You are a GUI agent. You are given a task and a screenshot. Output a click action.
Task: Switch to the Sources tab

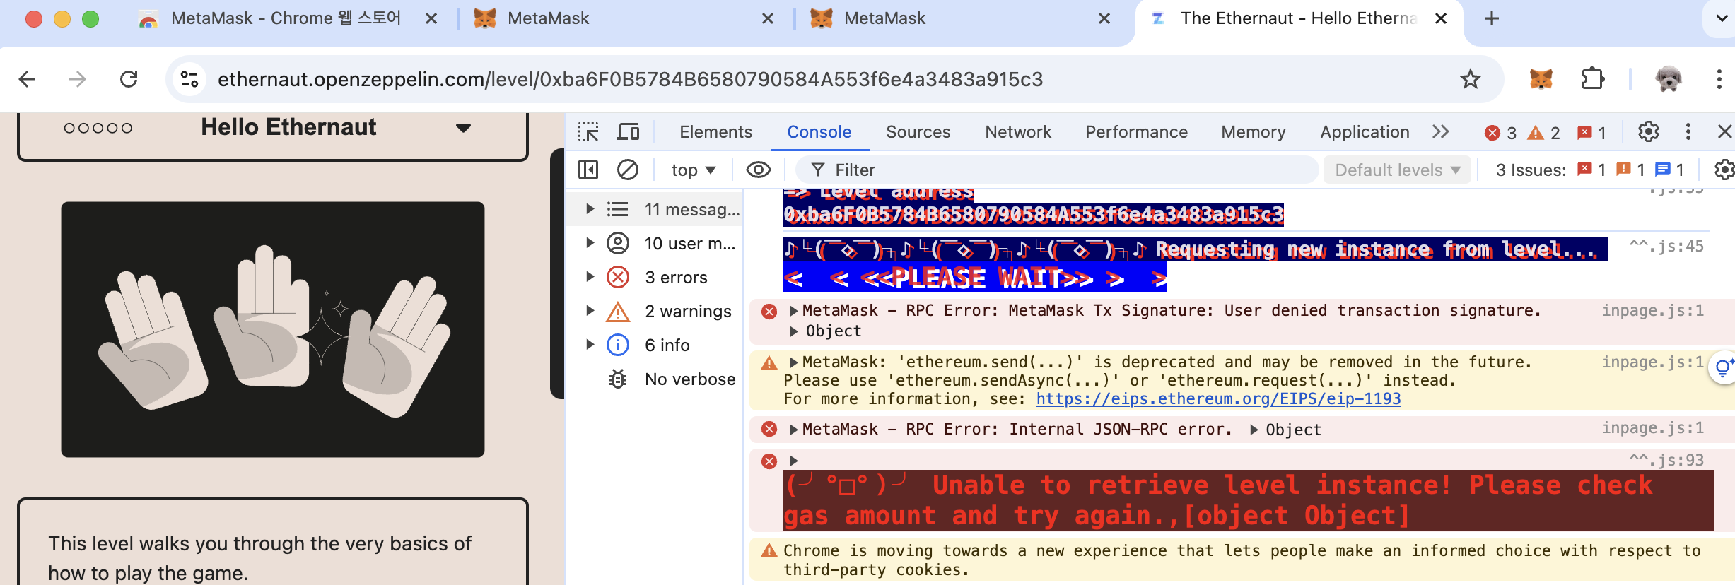coord(918,132)
